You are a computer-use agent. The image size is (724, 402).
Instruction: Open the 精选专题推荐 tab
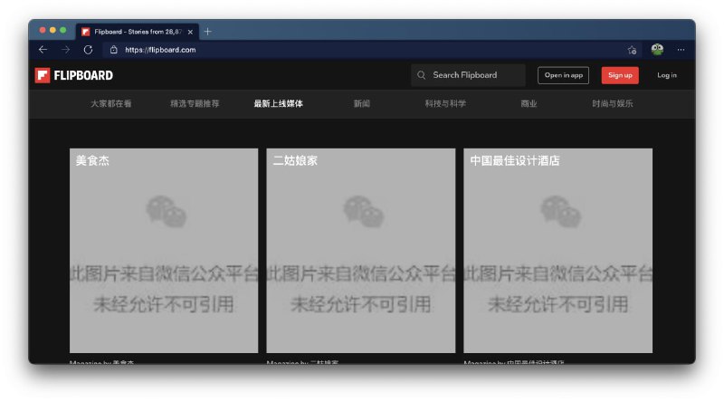(195, 103)
